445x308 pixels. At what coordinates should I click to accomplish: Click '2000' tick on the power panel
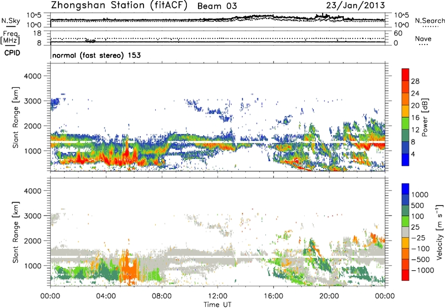(x=32, y=126)
